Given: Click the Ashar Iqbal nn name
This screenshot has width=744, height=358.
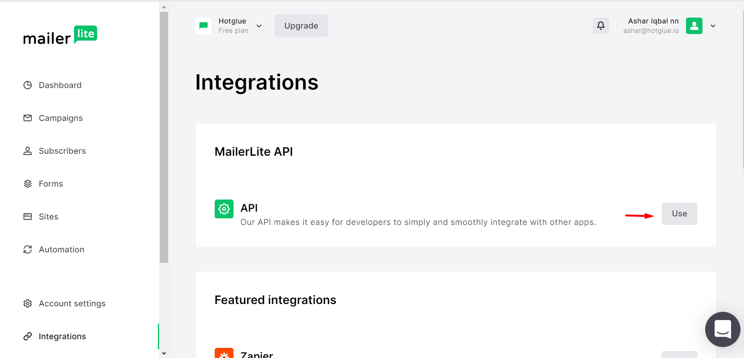Looking at the screenshot, I should pyautogui.click(x=653, y=21).
